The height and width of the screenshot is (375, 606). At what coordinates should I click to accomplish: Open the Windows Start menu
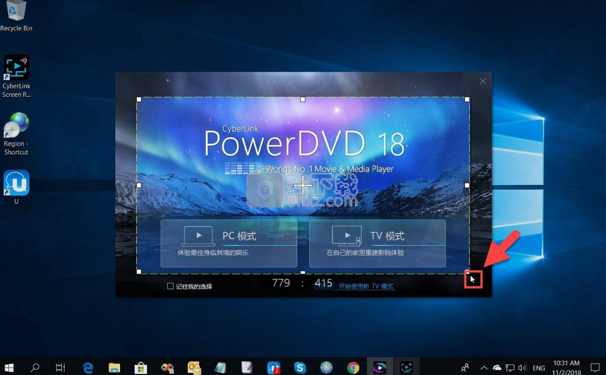click(9, 367)
